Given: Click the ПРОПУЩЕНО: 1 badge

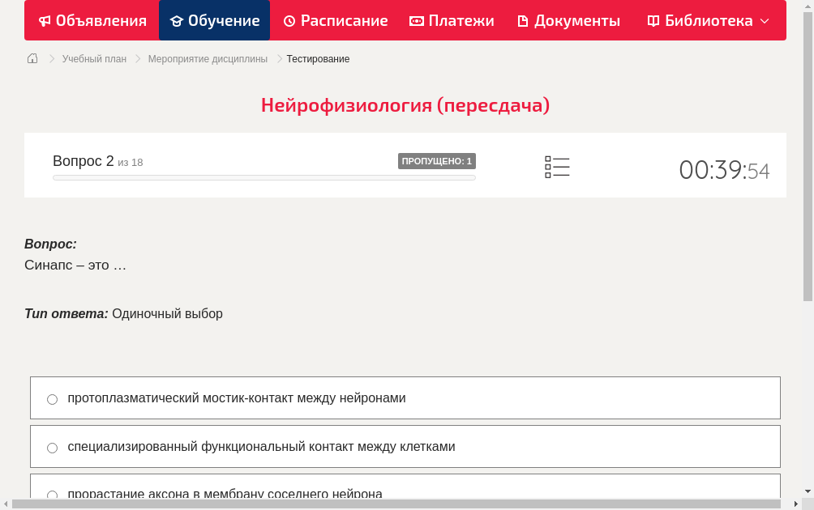Looking at the screenshot, I should click(436, 160).
